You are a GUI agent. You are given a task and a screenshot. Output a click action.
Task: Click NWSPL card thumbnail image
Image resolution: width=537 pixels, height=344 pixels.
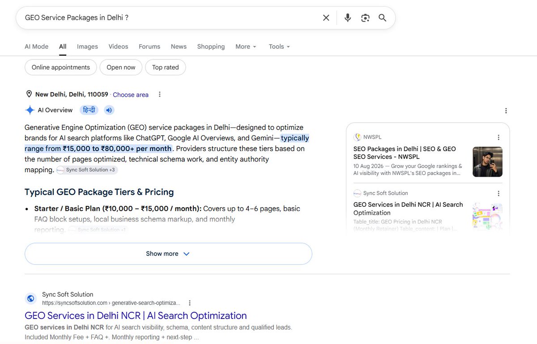click(487, 162)
